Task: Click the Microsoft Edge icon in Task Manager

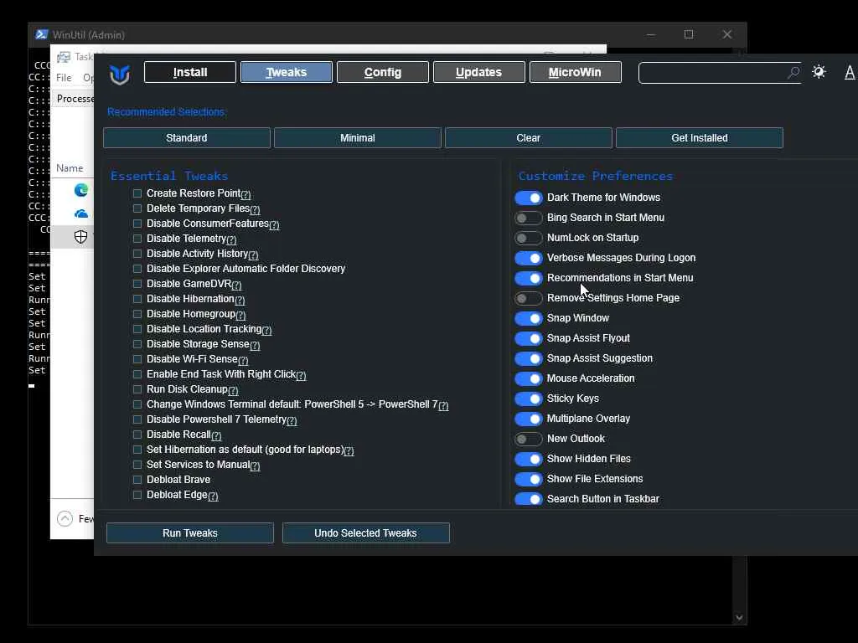Action: point(81,190)
